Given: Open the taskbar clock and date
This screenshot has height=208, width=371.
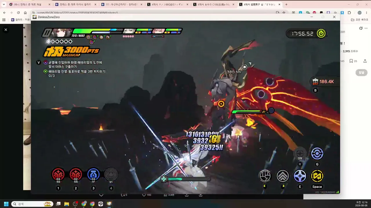Looking at the screenshot, I should pyautogui.click(x=362, y=204).
